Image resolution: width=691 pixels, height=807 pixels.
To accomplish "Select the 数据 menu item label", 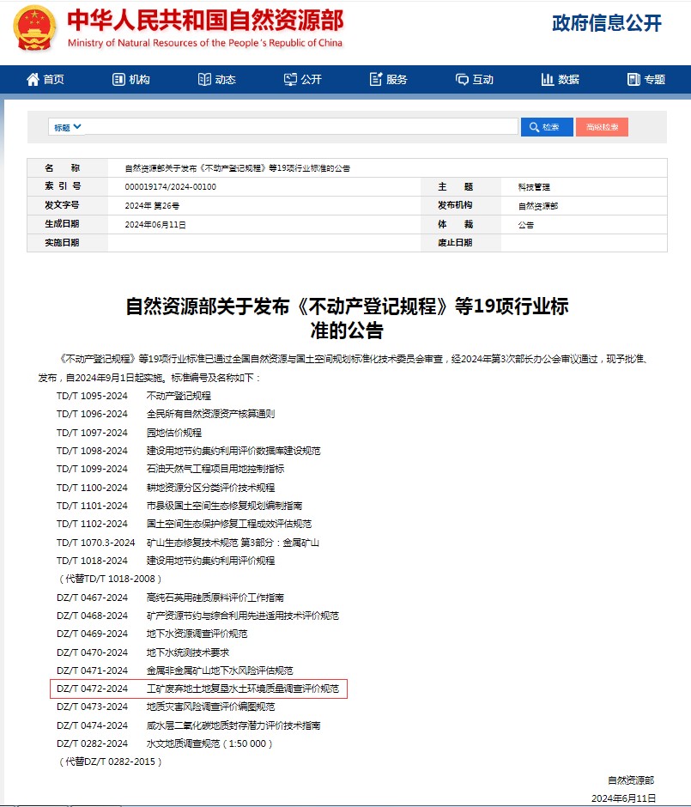I will click(568, 80).
